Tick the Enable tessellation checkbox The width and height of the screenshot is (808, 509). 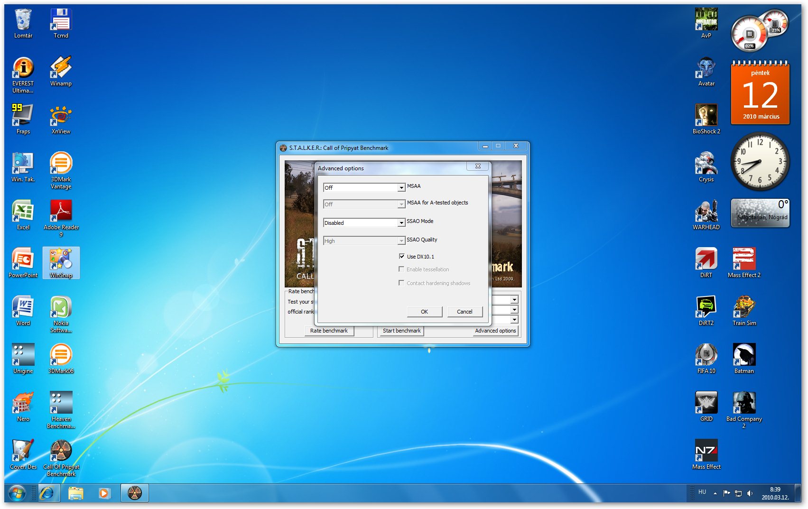(x=402, y=269)
